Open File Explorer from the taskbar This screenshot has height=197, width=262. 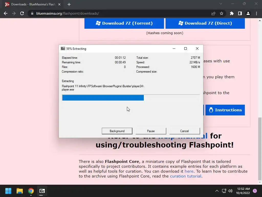point(19,191)
